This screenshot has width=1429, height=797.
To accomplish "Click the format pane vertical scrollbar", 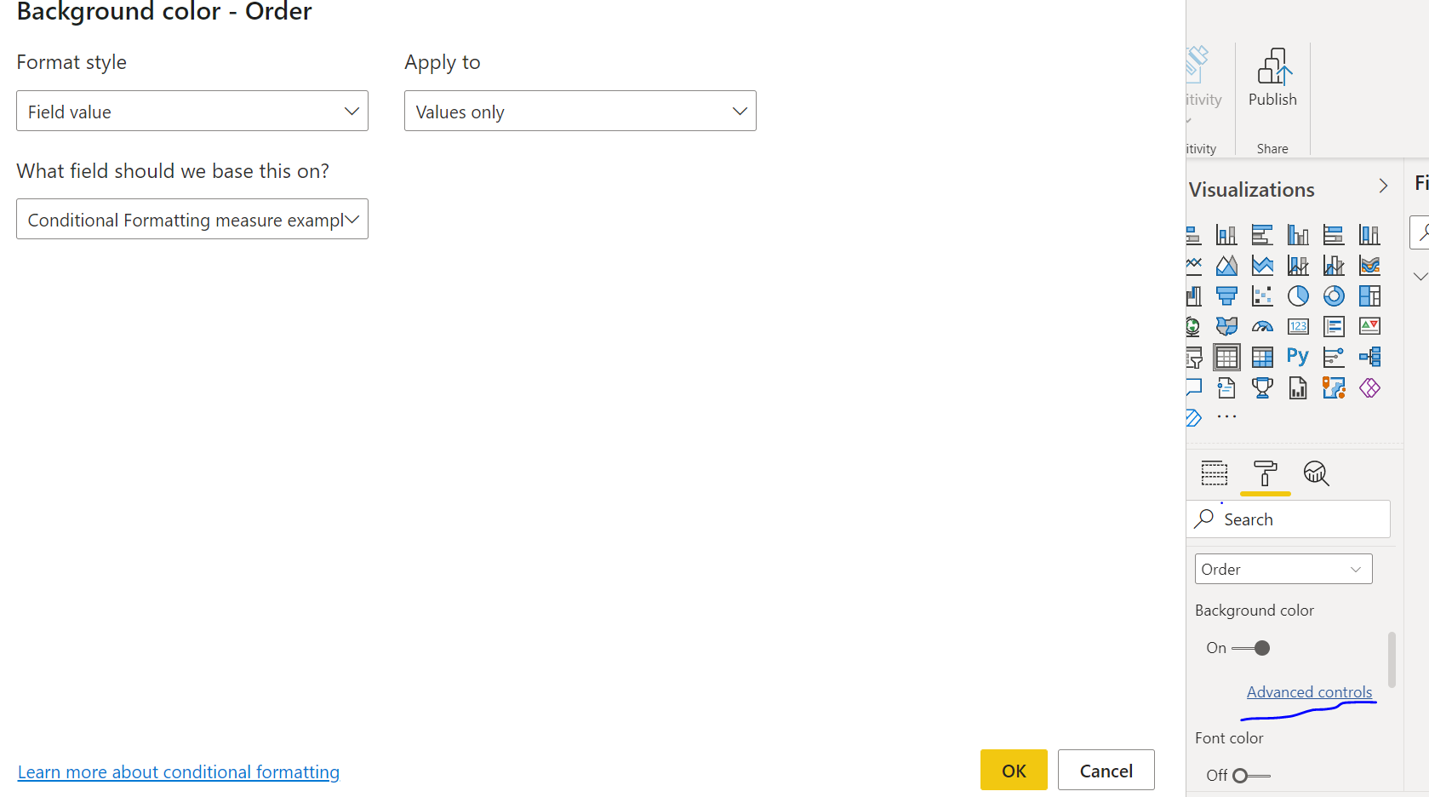I will pyautogui.click(x=1392, y=659).
